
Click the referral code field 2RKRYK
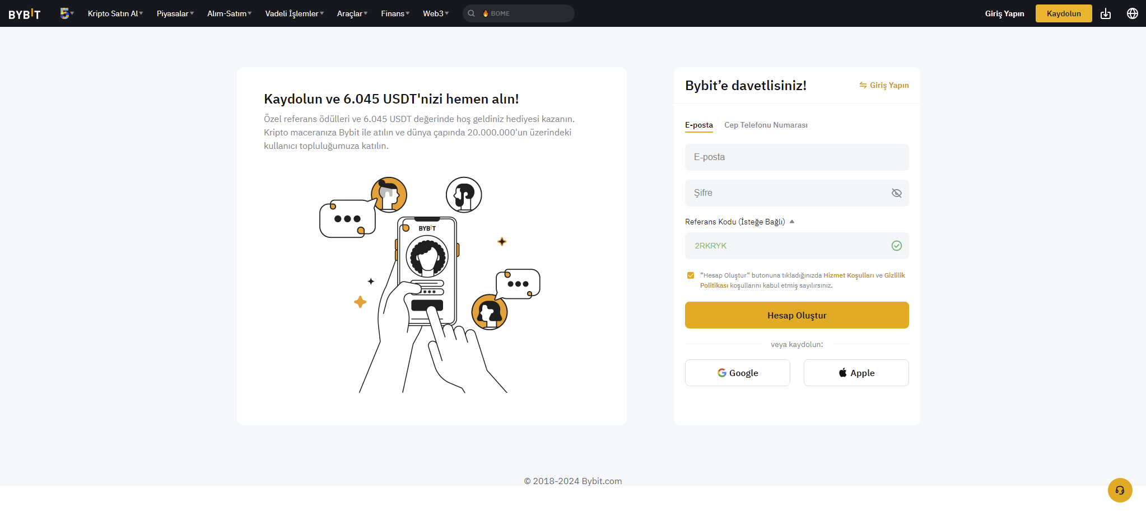[x=797, y=246]
